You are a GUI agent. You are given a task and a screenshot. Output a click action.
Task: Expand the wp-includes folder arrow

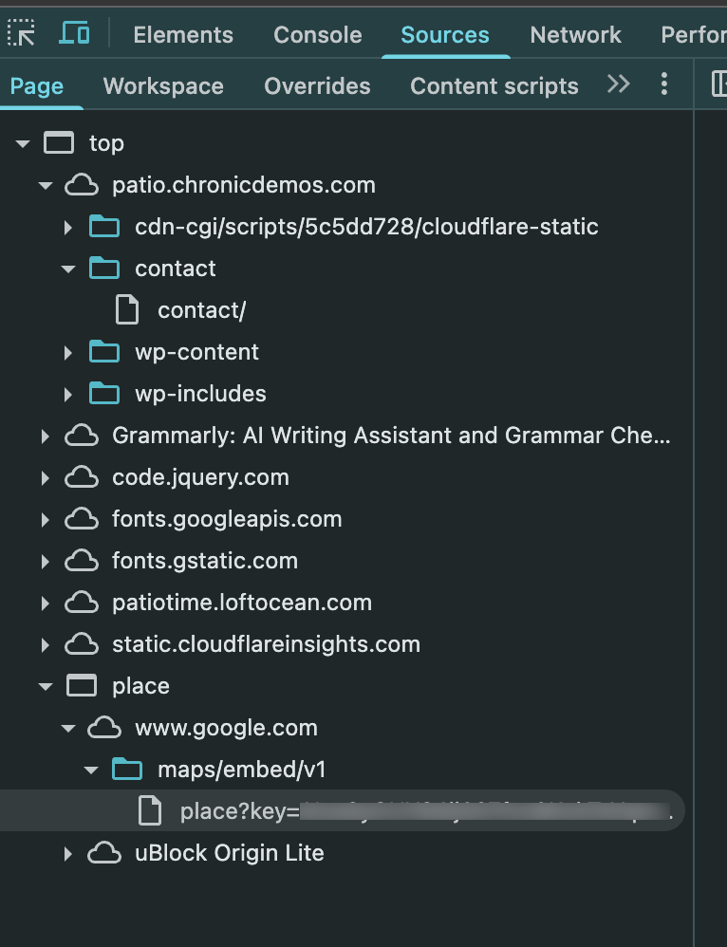(68, 394)
